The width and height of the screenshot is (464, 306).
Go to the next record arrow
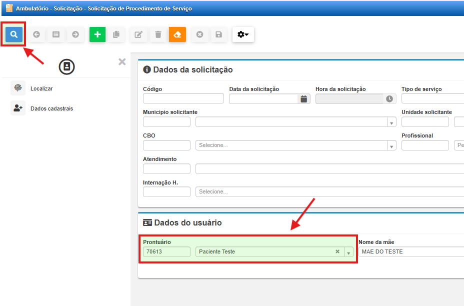point(75,34)
